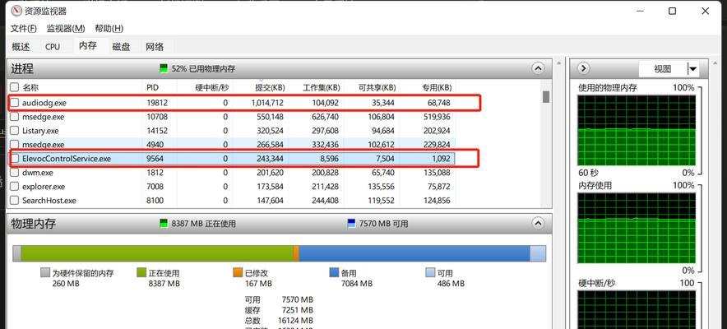Check the SearchHost.exe checkbox
The image size is (727, 329).
coord(15,201)
